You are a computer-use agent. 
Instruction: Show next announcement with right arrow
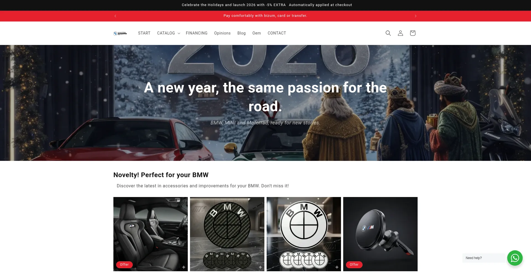click(415, 16)
